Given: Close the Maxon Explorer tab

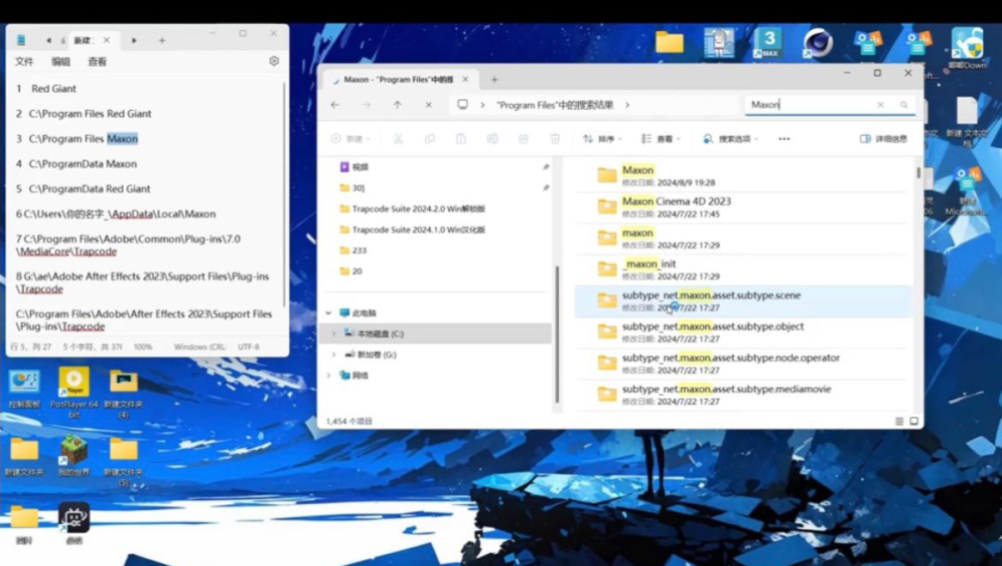Looking at the screenshot, I should pyautogui.click(x=465, y=80).
